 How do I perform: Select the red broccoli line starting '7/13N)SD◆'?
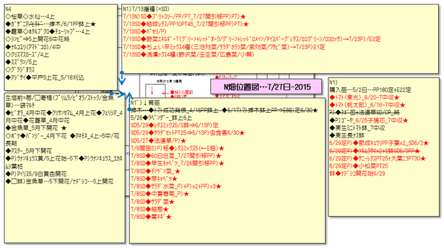point(184,17)
